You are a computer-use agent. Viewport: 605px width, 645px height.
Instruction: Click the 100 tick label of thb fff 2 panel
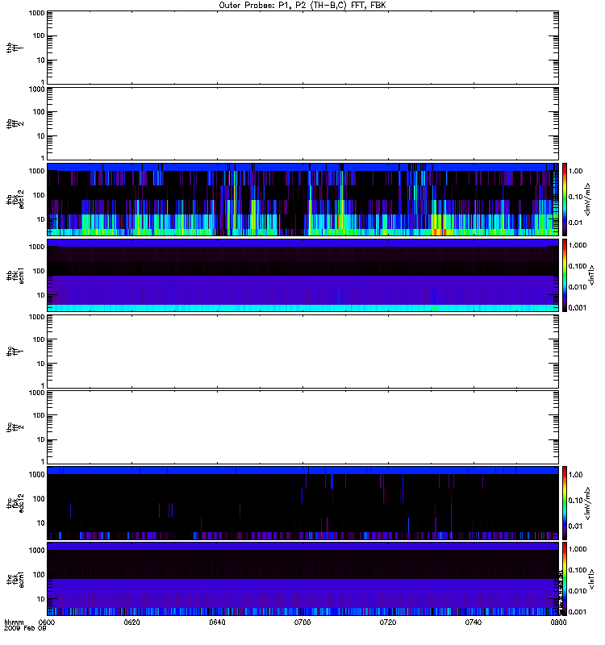tap(39, 112)
